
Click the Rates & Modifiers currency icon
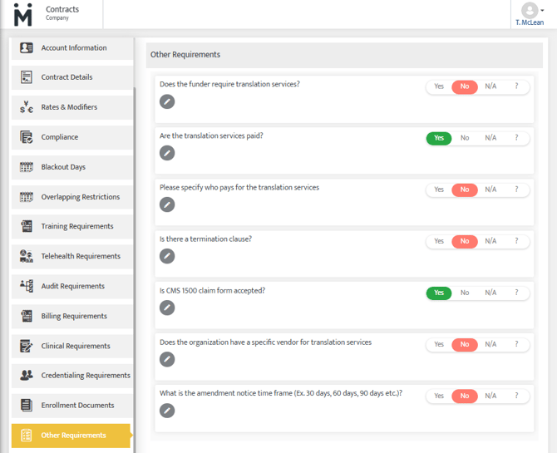(27, 107)
